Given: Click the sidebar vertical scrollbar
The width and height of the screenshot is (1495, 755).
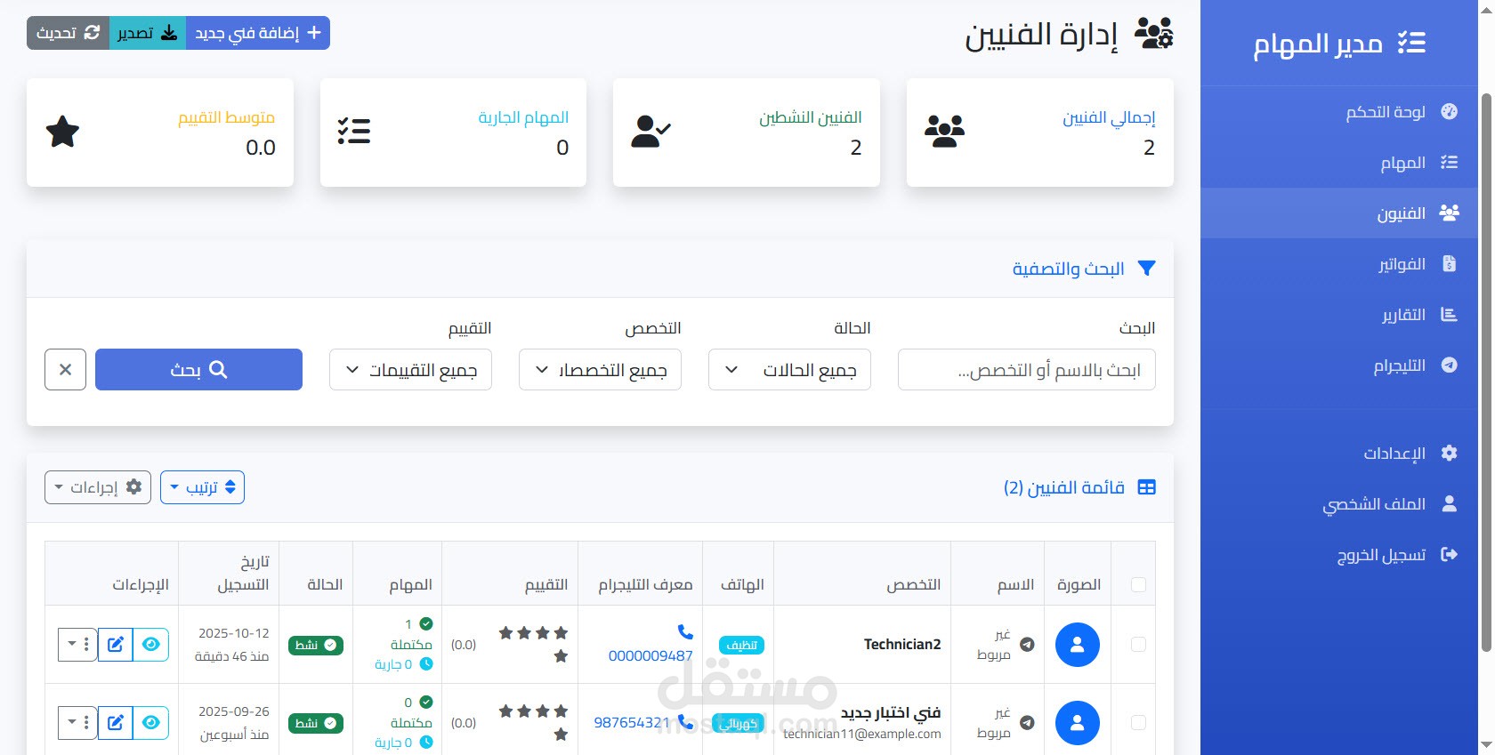Looking at the screenshot, I should tap(1485, 373).
